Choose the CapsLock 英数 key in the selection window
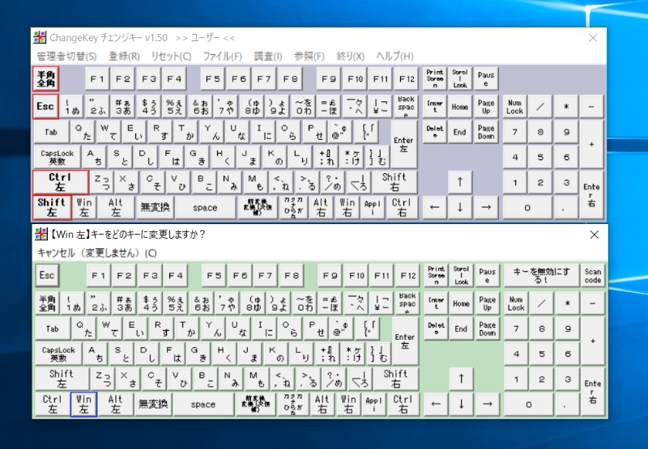Screen dimensions: 648x449 coord(58,354)
